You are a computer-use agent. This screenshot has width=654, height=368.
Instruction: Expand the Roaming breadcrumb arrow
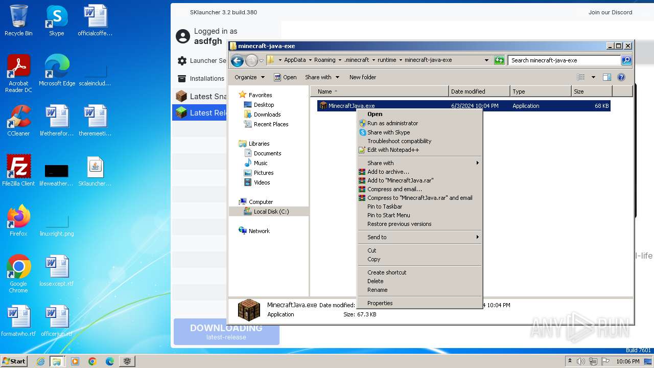click(x=340, y=60)
